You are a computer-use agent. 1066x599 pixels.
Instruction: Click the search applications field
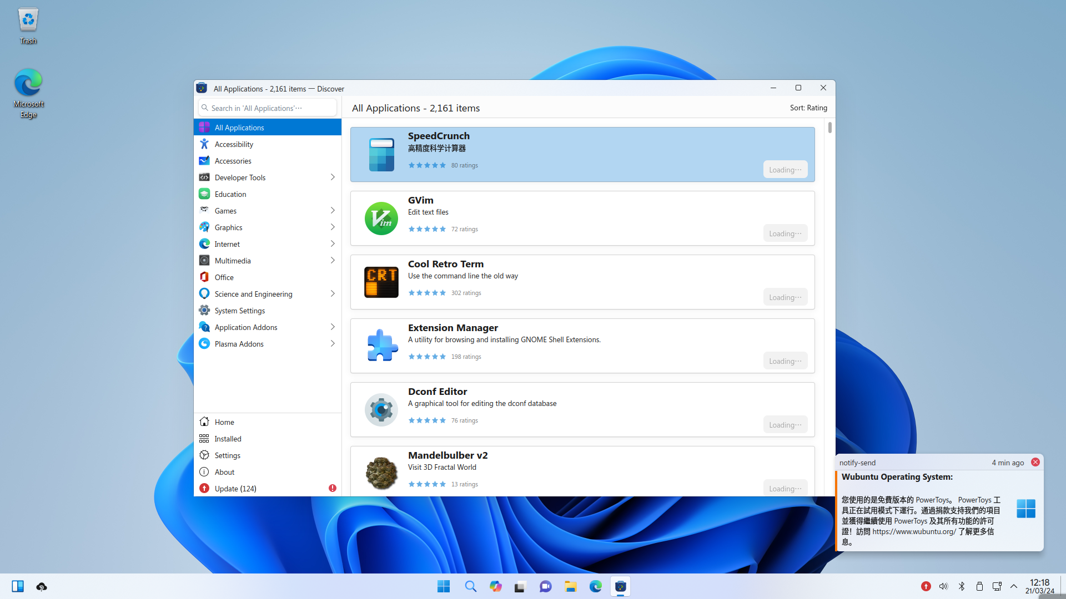coord(268,108)
